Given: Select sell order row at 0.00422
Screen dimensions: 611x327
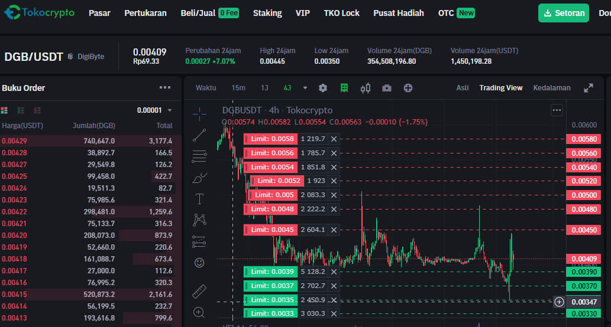Looking at the screenshot, I should coord(91,211).
